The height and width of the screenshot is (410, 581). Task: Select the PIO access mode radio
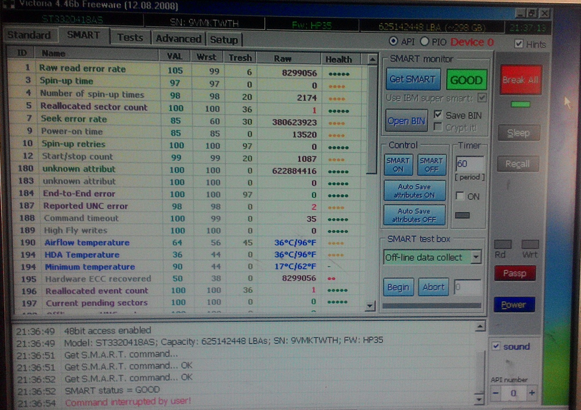pyautogui.click(x=425, y=41)
